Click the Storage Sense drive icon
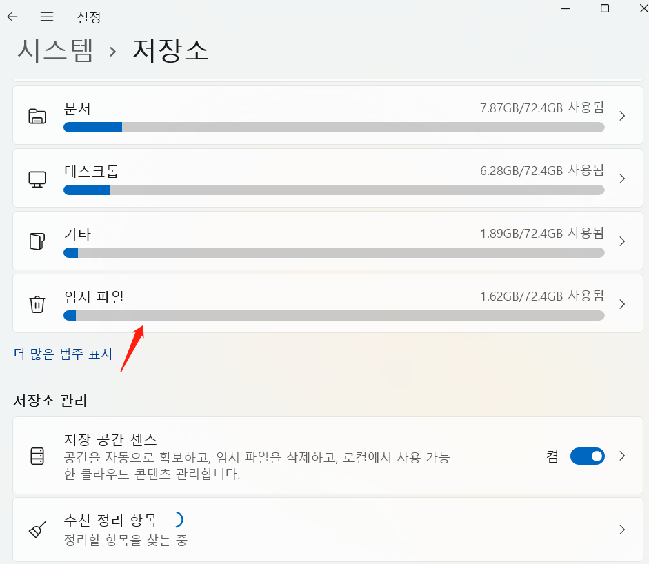Viewport: 649px width, 564px height. 38,456
